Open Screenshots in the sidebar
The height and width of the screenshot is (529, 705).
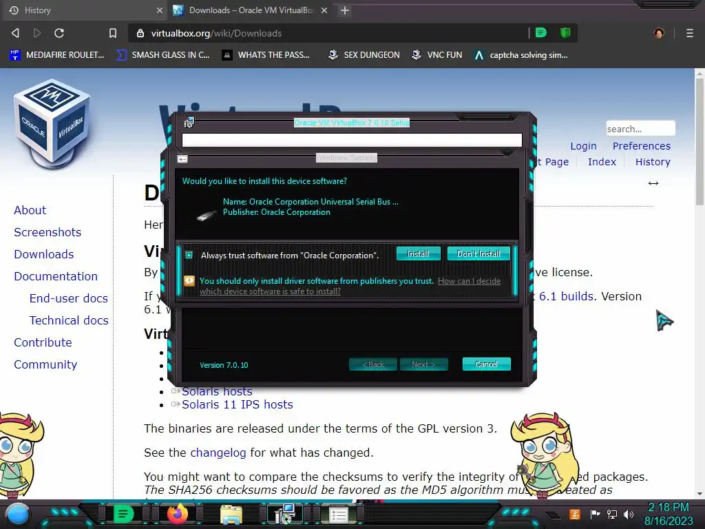pos(48,232)
